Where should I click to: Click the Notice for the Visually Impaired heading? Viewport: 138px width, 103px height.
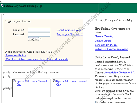112,57
